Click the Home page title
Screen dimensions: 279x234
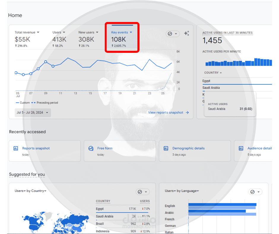(15, 15)
